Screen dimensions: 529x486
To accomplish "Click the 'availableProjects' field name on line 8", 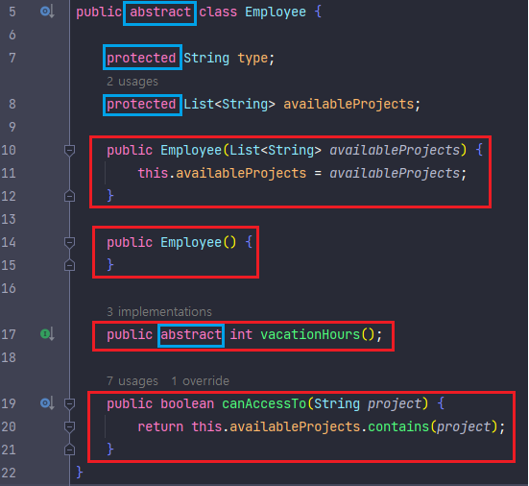I will pyautogui.click(x=349, y=105).
